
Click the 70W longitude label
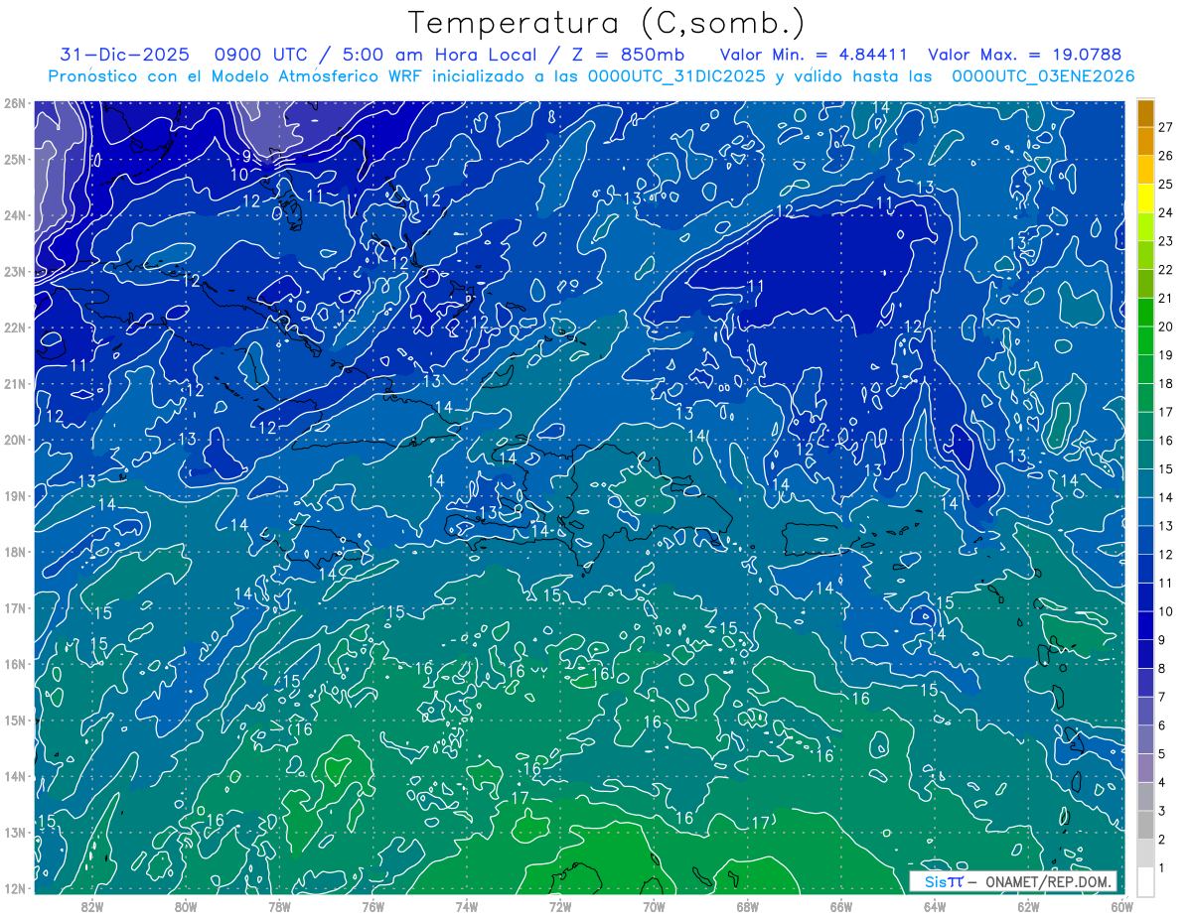pos(654,906)
